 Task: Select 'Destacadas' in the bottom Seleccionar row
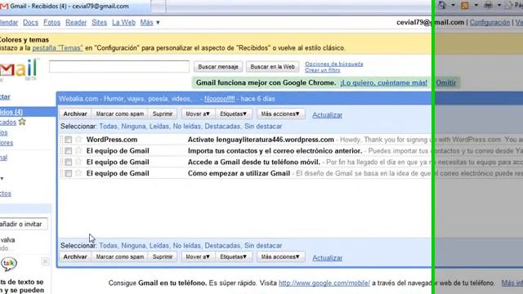222,246
